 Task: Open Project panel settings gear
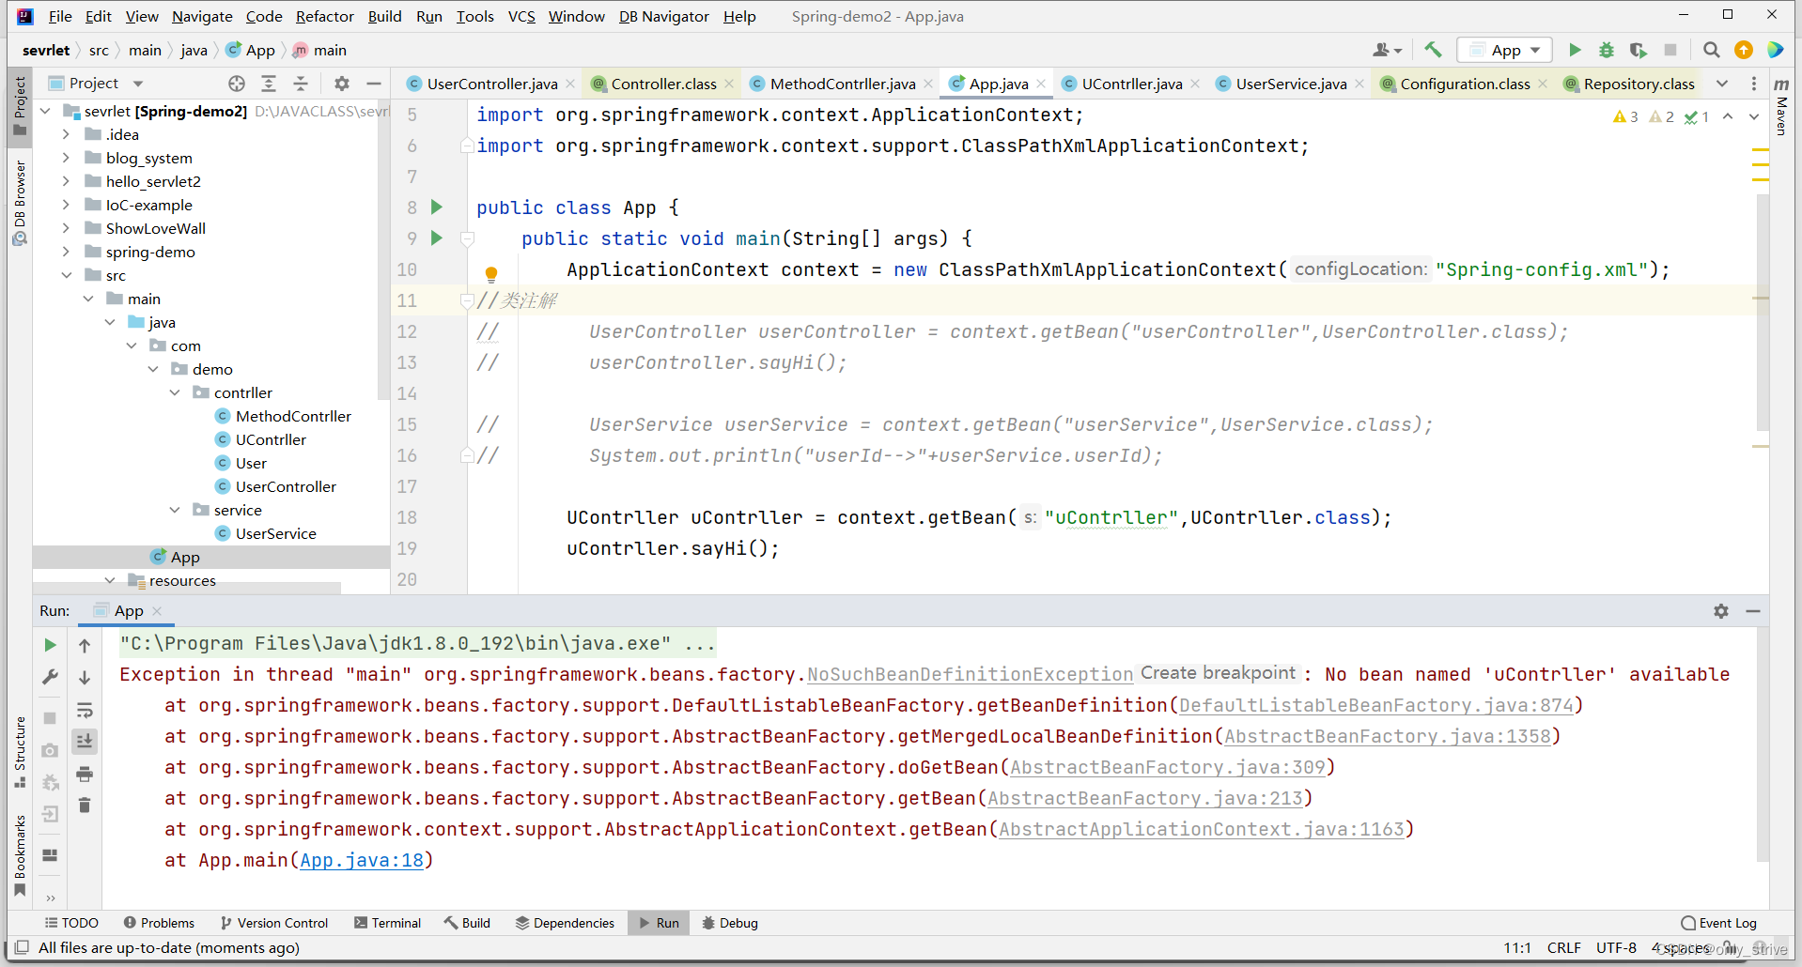click(342, 84)
